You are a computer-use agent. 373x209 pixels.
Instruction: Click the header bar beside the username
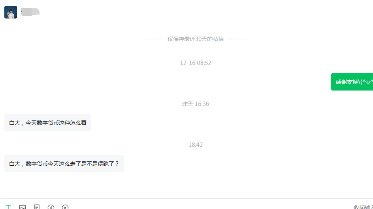205,12
